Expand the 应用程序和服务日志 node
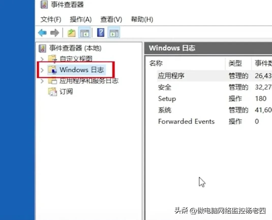Image resolution: width=272 pixels, height=220 pixels. tap(42, 81)
